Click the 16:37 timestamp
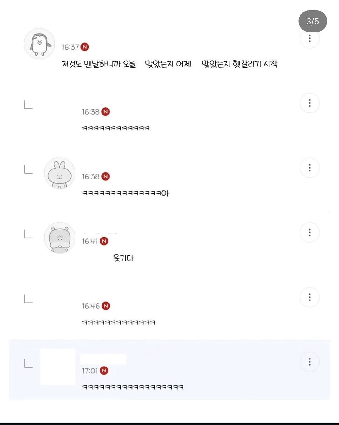 click(x=70, y=47)
